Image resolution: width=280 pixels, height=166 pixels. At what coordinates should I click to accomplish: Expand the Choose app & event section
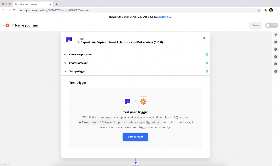pyautogui.click(x=135, y=55)
